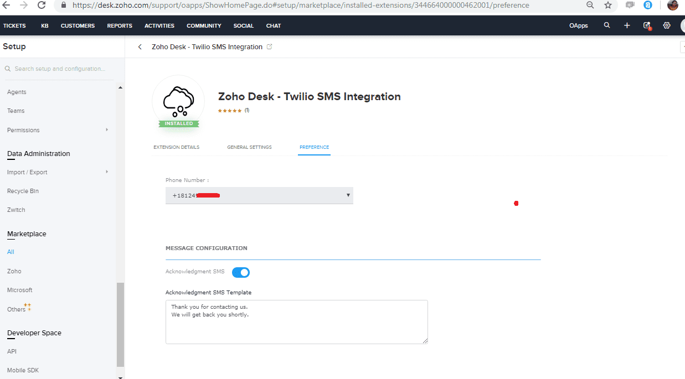
Task: Click the Acknowledgment SMS Template text box
Action: (x=297, y=322)
